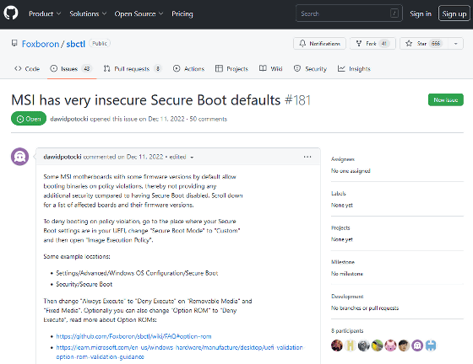
Task: Click the issue number #181
Action: (297, 100)
